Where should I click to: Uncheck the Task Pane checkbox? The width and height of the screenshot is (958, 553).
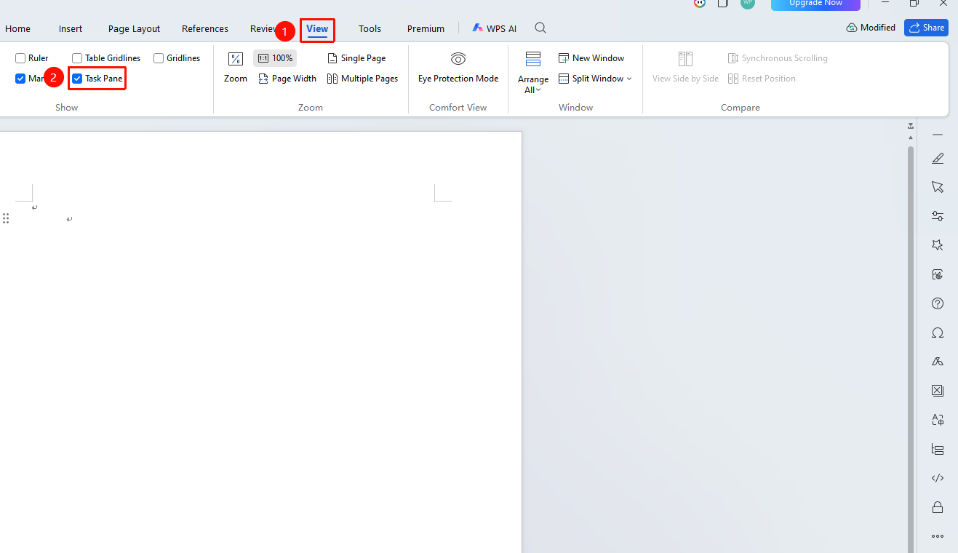[x=77, y=79]
